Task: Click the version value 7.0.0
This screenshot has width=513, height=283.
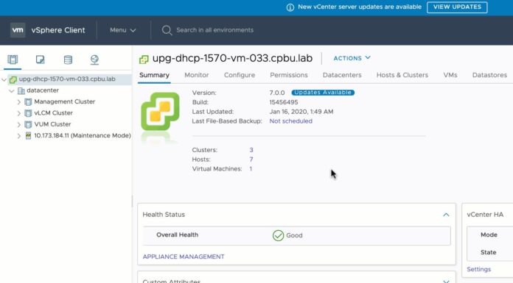Action: coord(277,93)
